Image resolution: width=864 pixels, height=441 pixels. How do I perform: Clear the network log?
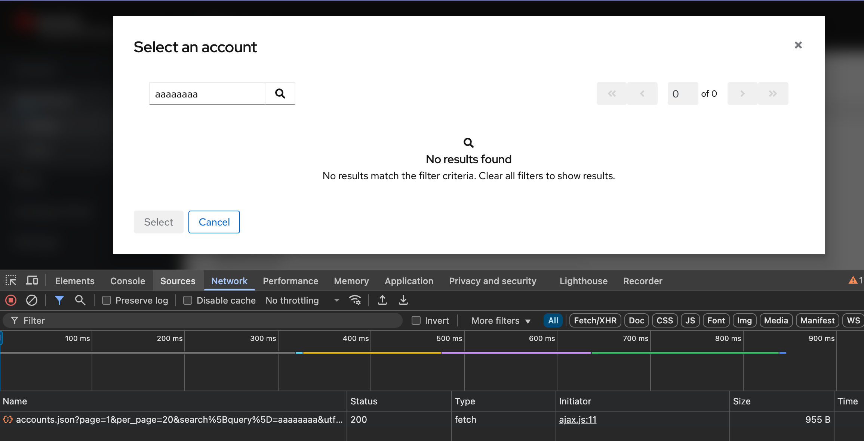(32, 300)
